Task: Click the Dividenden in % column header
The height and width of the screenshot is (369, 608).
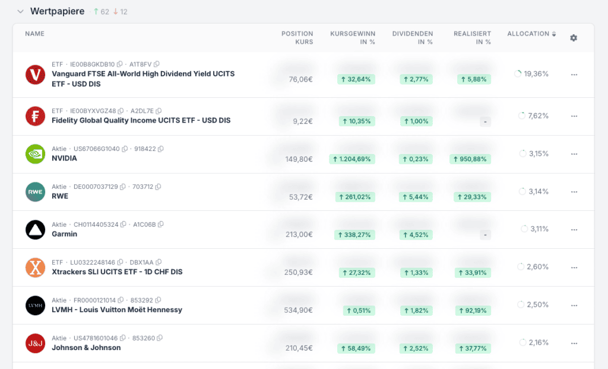Action: click(x=412, y=38)
